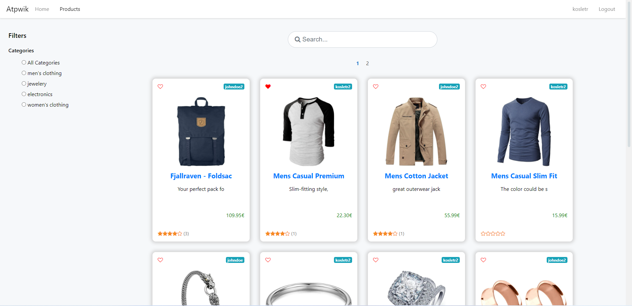
Task: Click the raglan shirt product image
Action: point(309,131)
